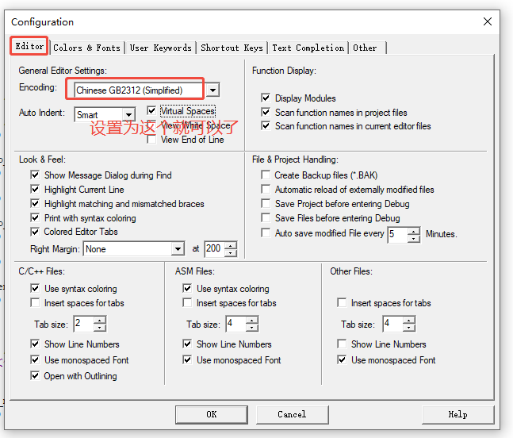Toggle Other Files Use monospaced Font

click(x=342, y=359)
